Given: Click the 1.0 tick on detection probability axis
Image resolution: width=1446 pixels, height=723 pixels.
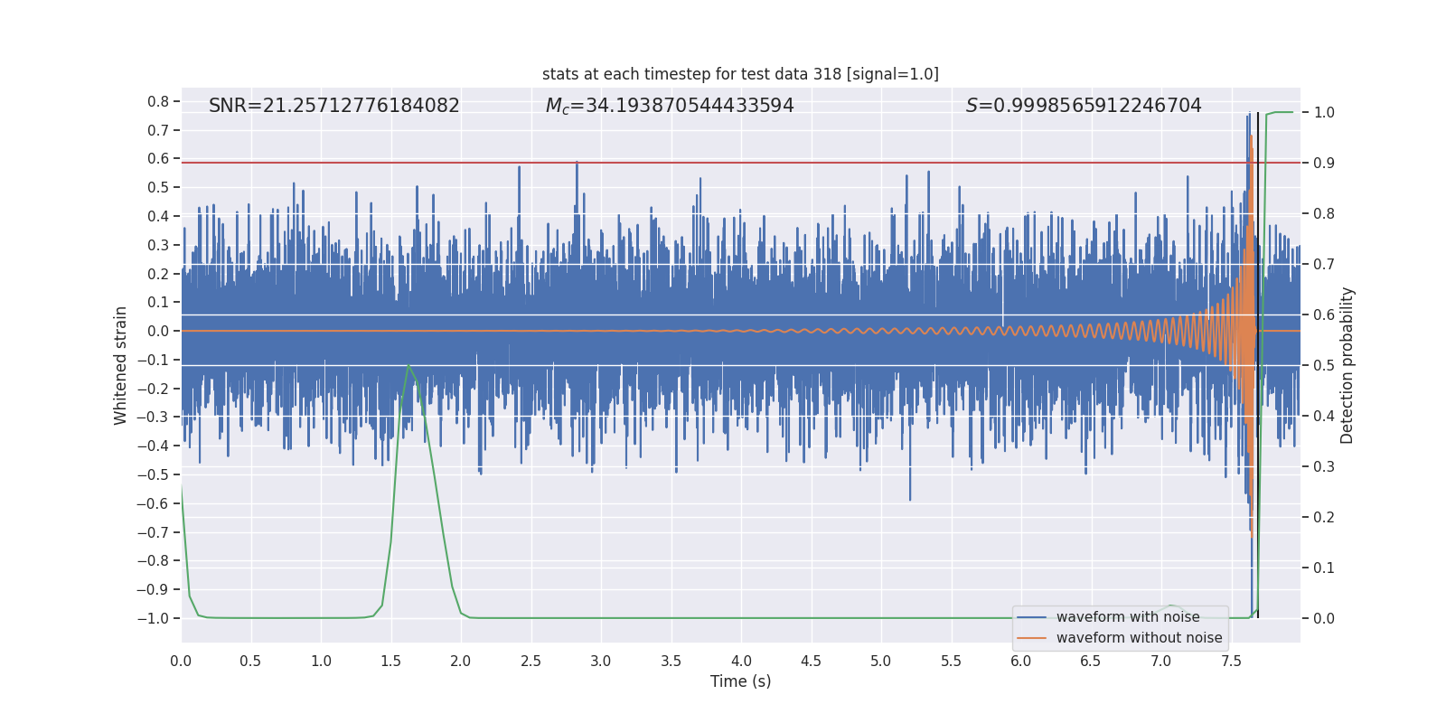Looking at the screenshot, I should pyautogui.click(x=1324, y=113).
